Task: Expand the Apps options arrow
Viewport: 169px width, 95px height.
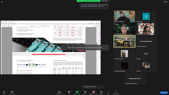Action: (x=111, y=92)
